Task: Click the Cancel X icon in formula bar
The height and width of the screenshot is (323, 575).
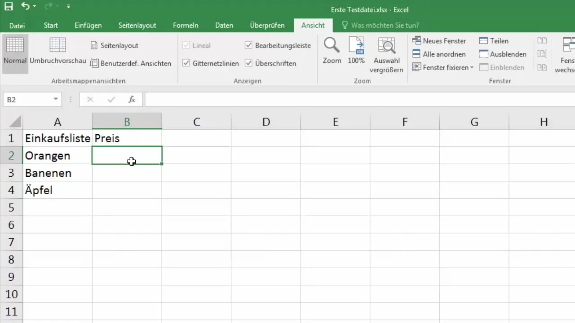Action: click(x=90, y=100)
